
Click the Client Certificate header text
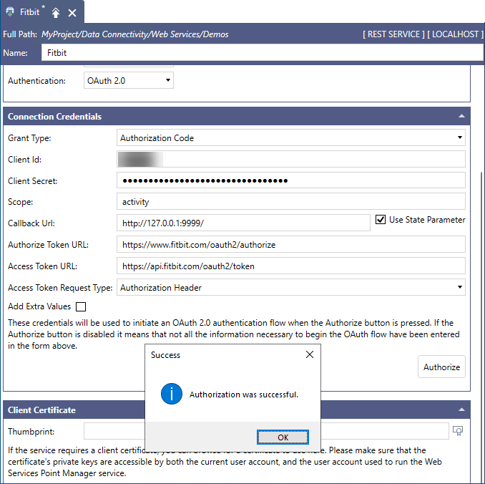pos(41,410)
